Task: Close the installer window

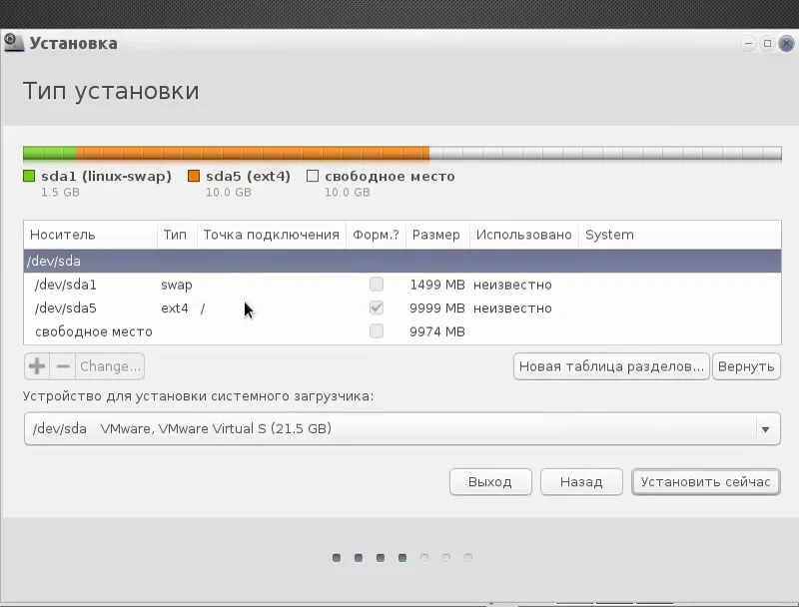Action: tap(786, 43)
